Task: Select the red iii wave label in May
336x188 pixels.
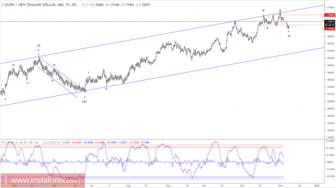Action: pos(13,65)
